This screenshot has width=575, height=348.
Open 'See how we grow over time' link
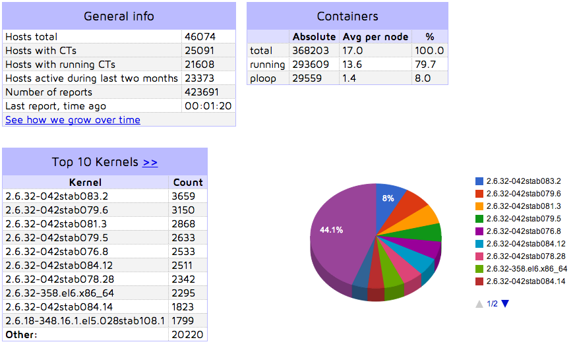click(x=73, y=120)
